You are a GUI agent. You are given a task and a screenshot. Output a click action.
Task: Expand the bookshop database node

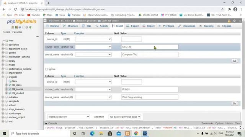coord(3,45)
